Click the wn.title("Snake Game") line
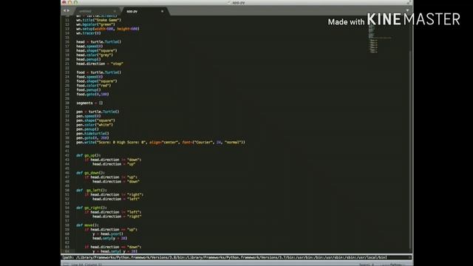The width and height of the screenshot is (473, 266). tap(98, 20)
